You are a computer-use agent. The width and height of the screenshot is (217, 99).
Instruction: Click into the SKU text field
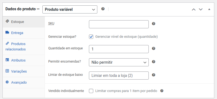[119, 24]
